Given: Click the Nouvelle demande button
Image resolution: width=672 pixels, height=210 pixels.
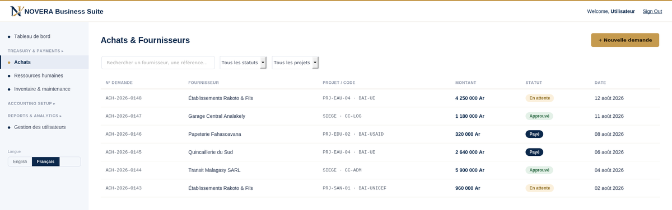Looking at the screenshot, I should tap(625, 40).
